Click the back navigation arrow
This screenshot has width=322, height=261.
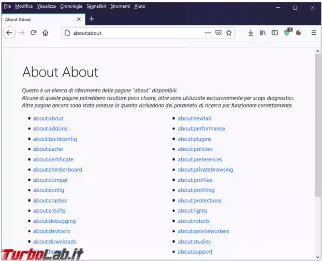[9, 33]
